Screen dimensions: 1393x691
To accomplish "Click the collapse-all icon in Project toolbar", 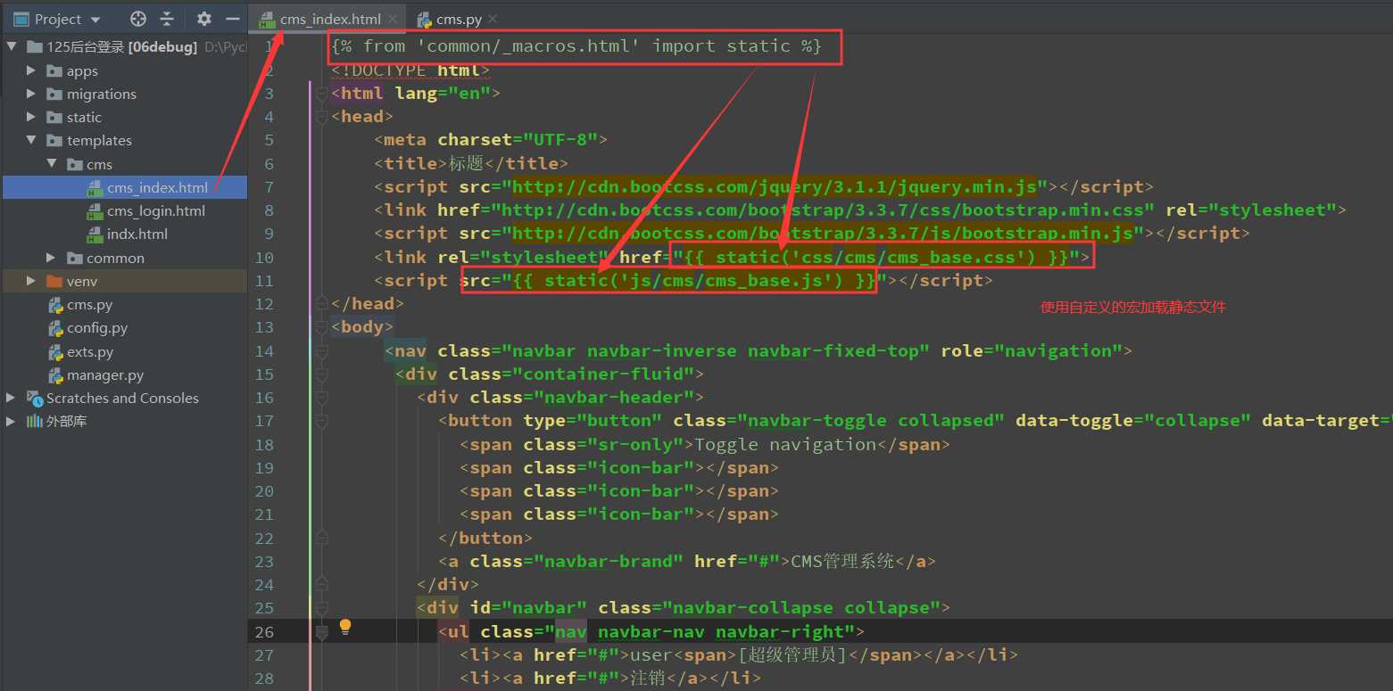I will coord(167,19).
